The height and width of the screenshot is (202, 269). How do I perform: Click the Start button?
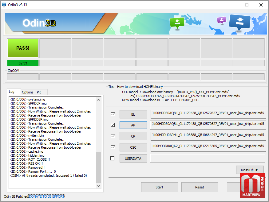[x=160, y=187]
